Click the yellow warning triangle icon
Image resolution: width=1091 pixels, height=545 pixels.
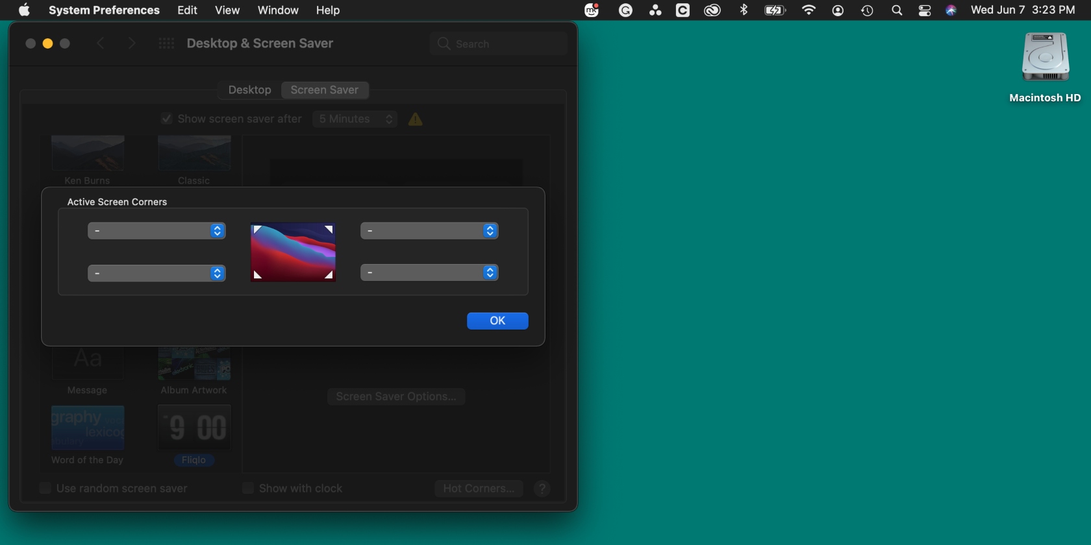(x=416, y=119)
